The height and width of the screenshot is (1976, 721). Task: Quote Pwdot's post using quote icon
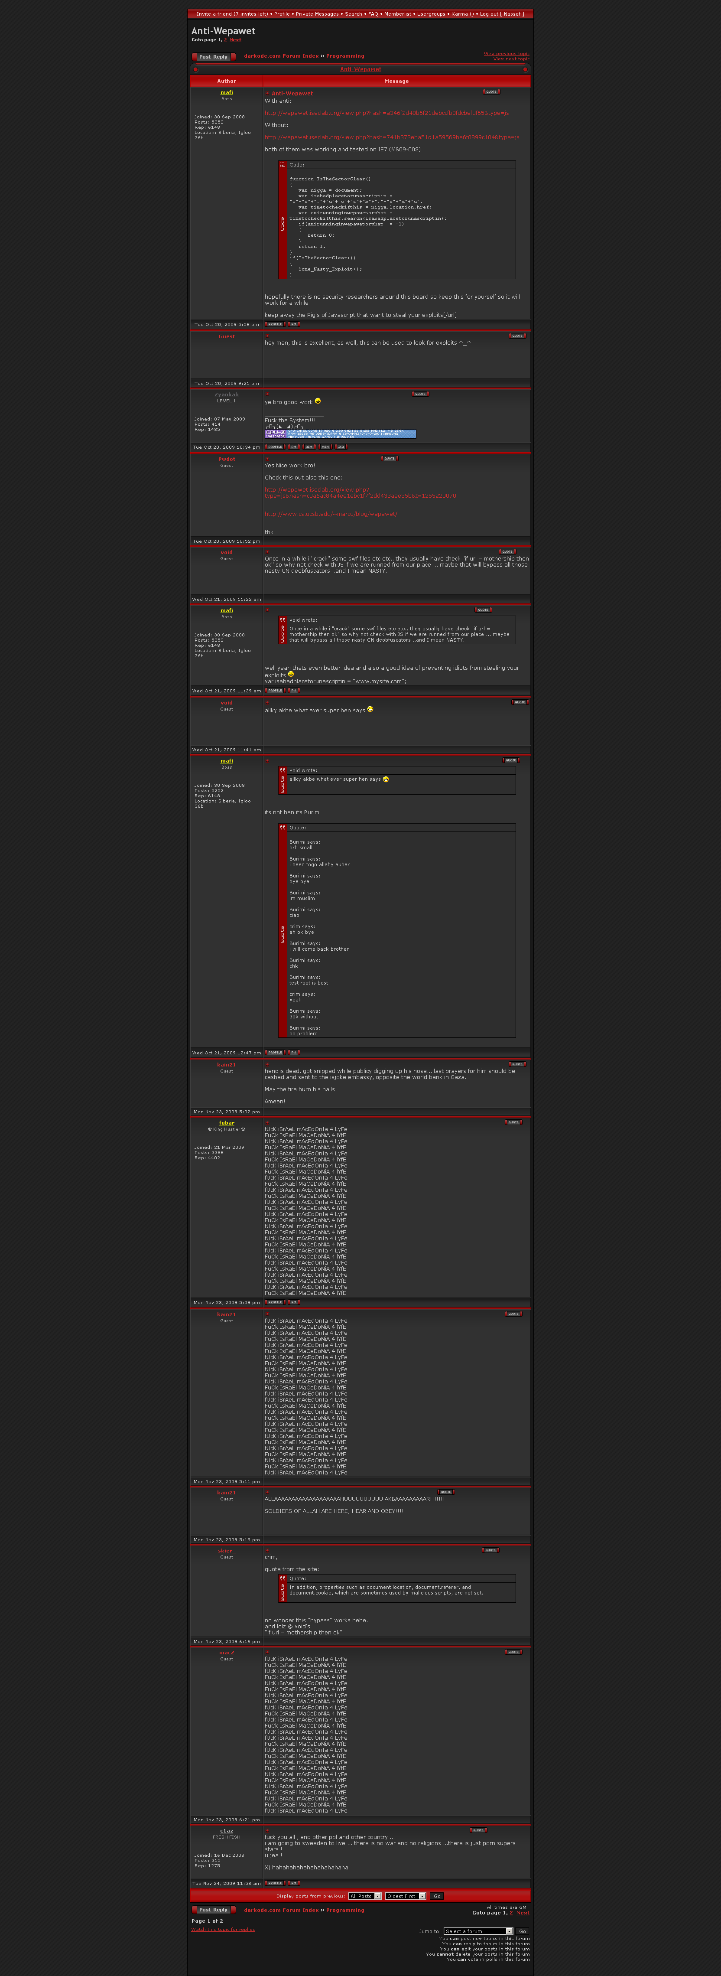pyautogui.click(x=390, y=459)
